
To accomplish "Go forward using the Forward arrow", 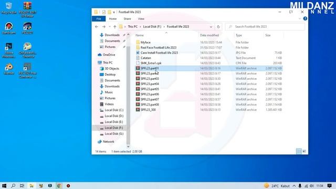I will click(x=104, y=27).
